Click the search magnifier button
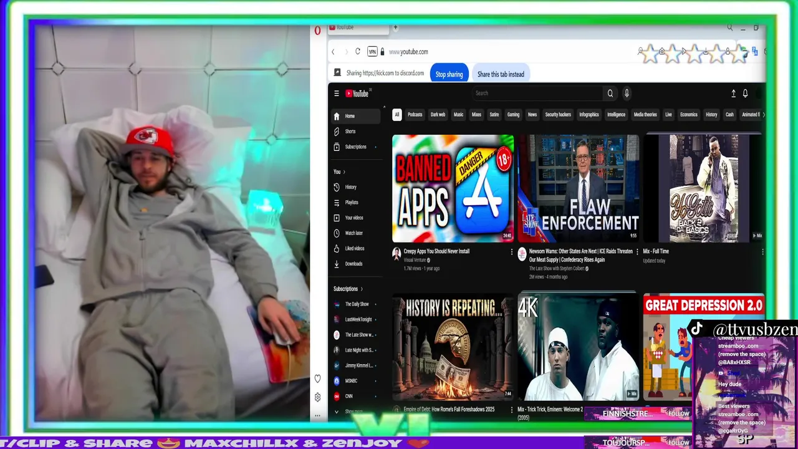Viewport: 798px width, 449px height. (x=610, y=94)
